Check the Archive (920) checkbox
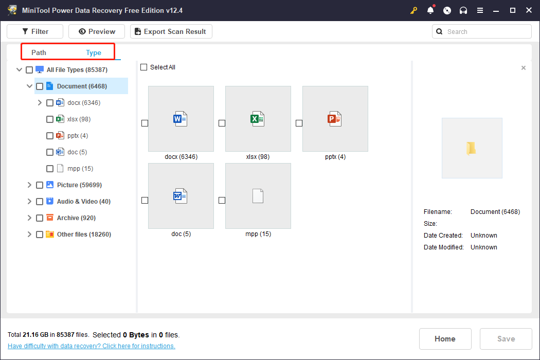The height and width of the screenshot is (360, 540). pyautogui.click(x=40, y=218)
